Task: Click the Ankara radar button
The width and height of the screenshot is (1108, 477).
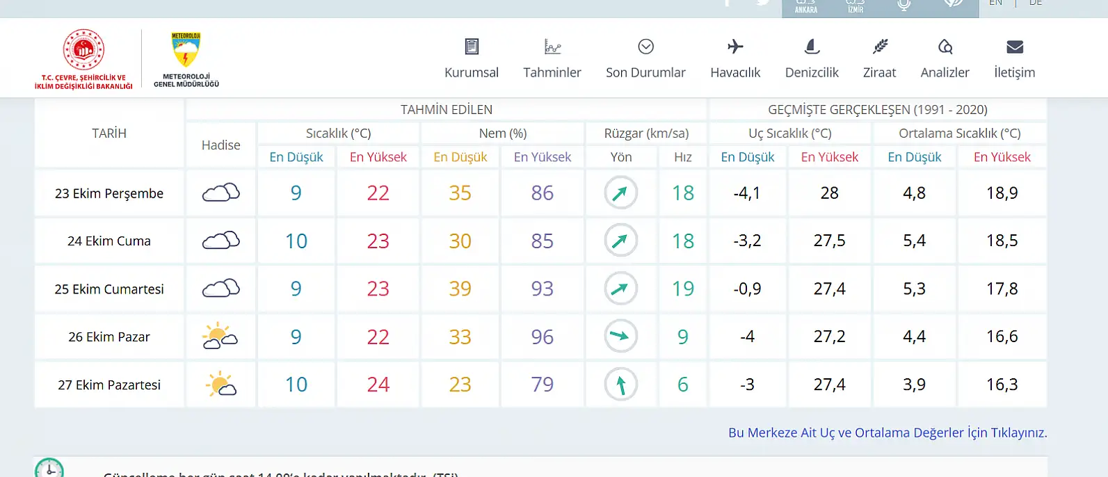Action: [806, 6]
